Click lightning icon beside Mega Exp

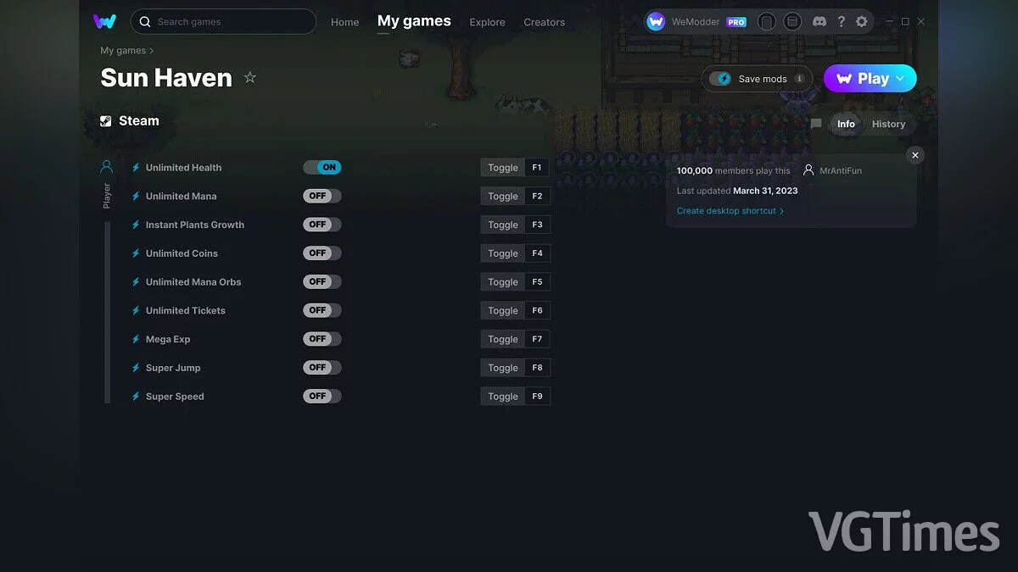[x=136, y=339]
